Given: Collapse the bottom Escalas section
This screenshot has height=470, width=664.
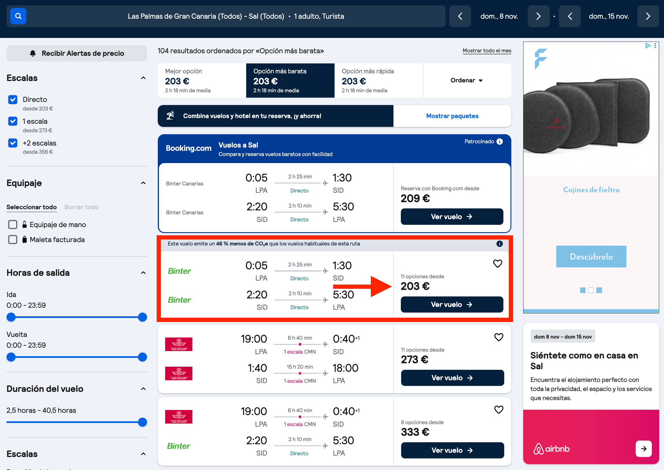Looking at the screenshot, I should pos(143,454).
